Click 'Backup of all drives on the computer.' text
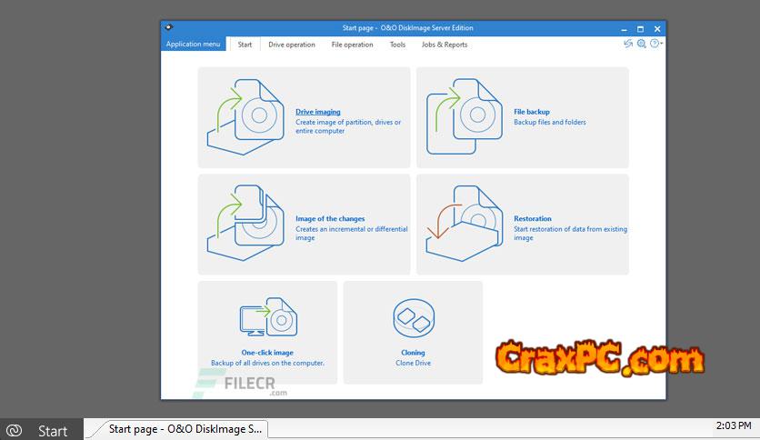 [267, 363]
